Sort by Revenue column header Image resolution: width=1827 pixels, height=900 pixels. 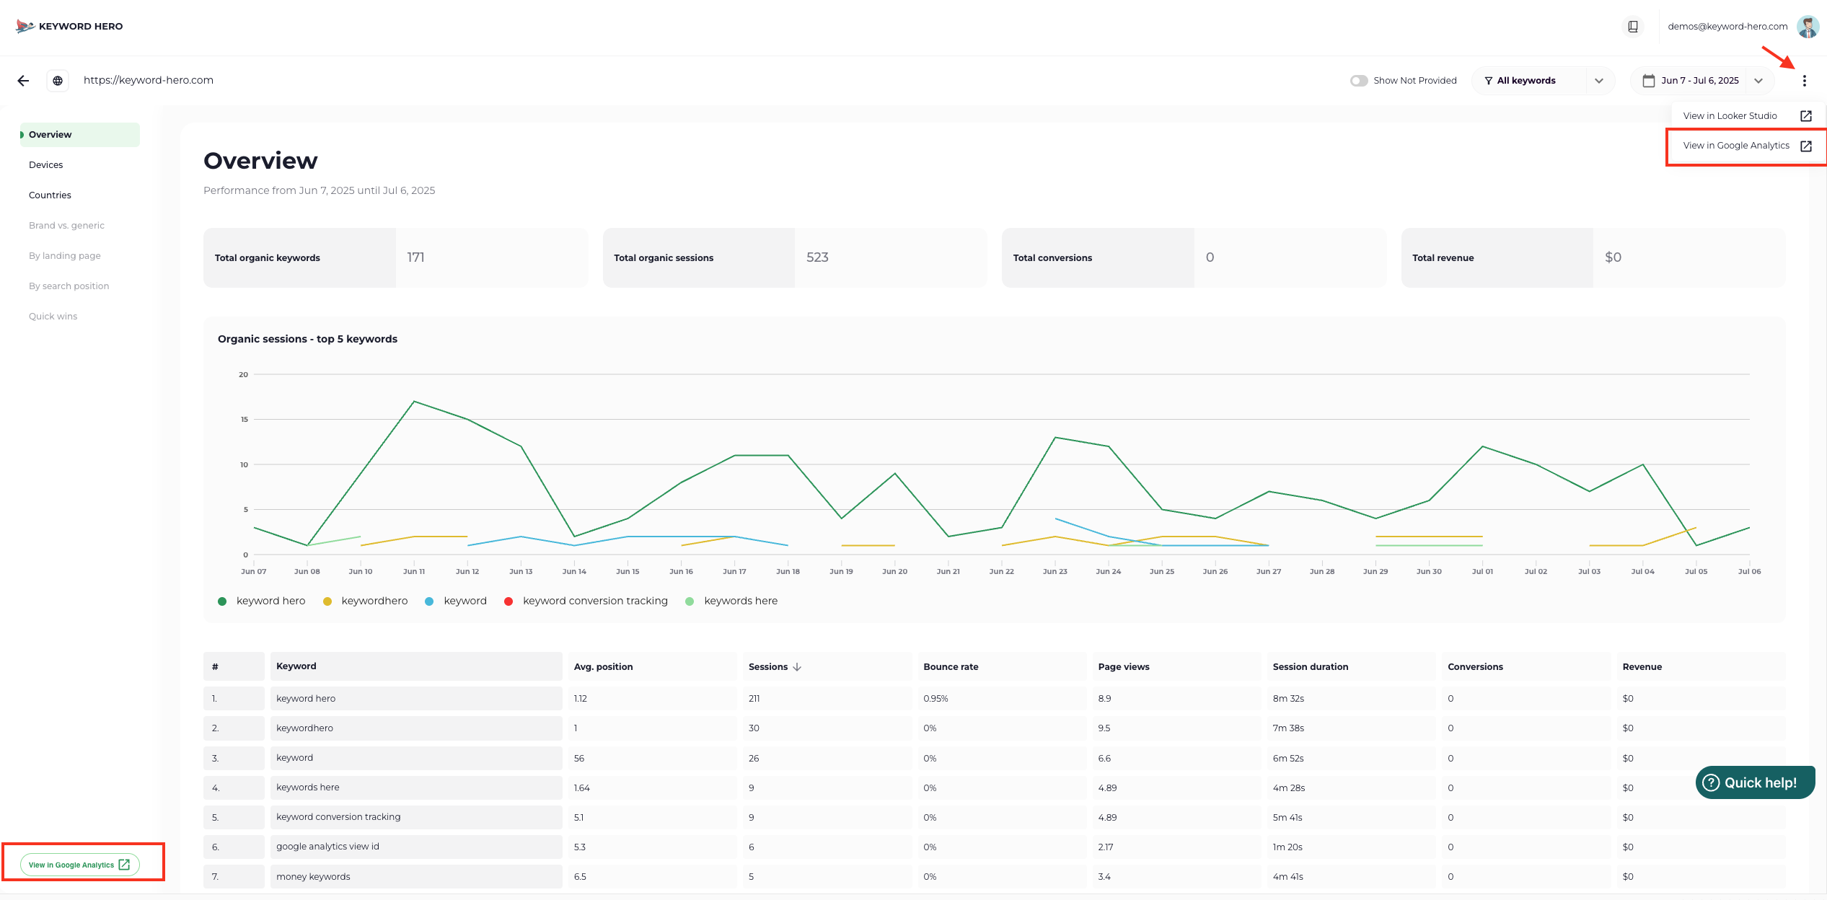point(1701,666)
